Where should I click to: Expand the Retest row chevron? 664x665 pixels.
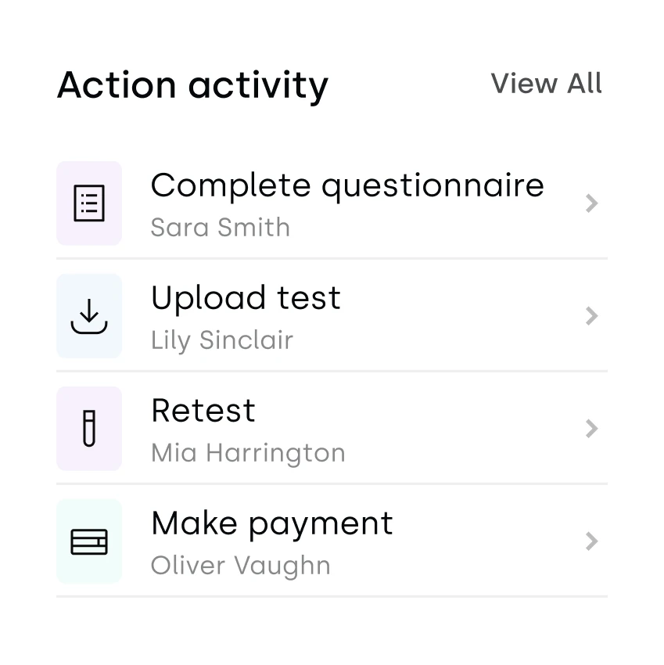[x=592, y=429]
